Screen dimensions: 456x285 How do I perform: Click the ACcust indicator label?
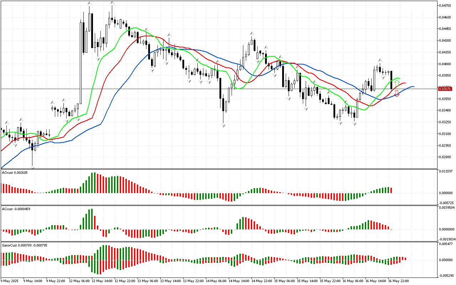16,209
